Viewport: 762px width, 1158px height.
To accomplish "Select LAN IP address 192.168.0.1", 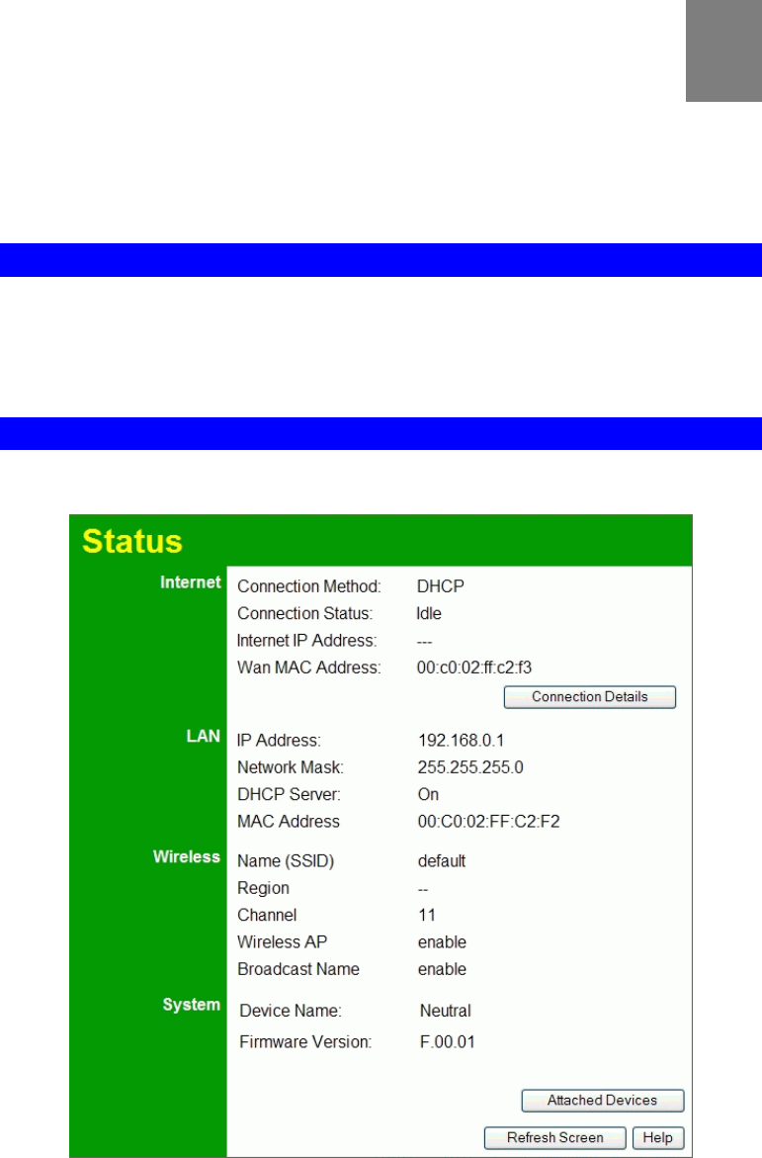I will [x=462, y=741].
